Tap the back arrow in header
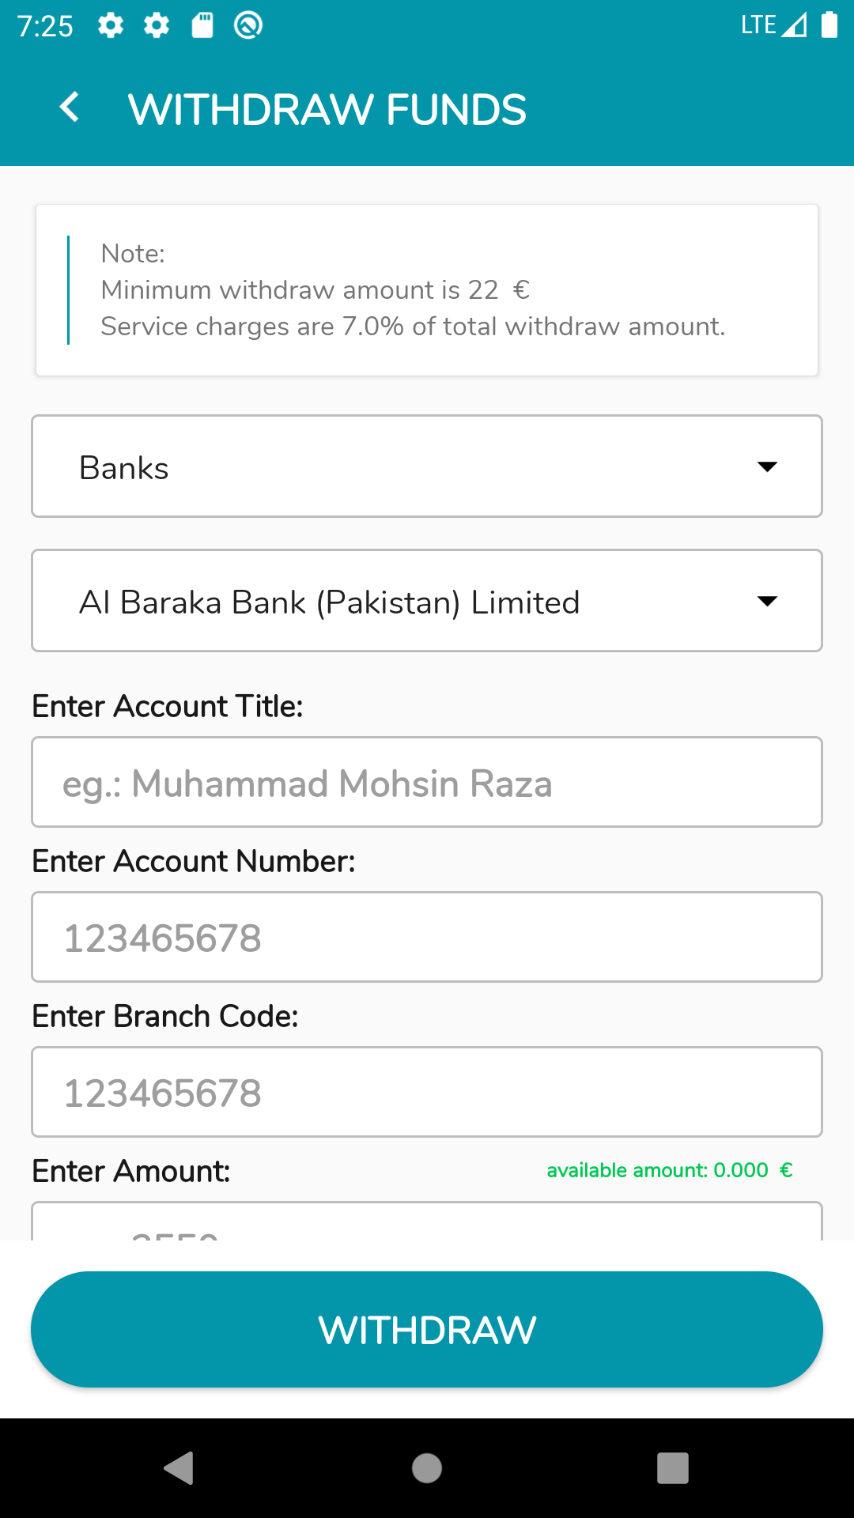This screenshot has width=854, height=1518. [70, 108]
